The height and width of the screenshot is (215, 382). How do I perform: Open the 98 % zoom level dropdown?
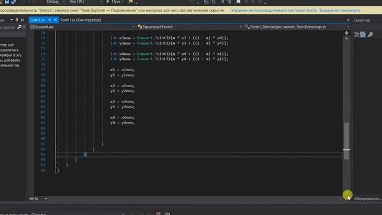tap(45, 199)
